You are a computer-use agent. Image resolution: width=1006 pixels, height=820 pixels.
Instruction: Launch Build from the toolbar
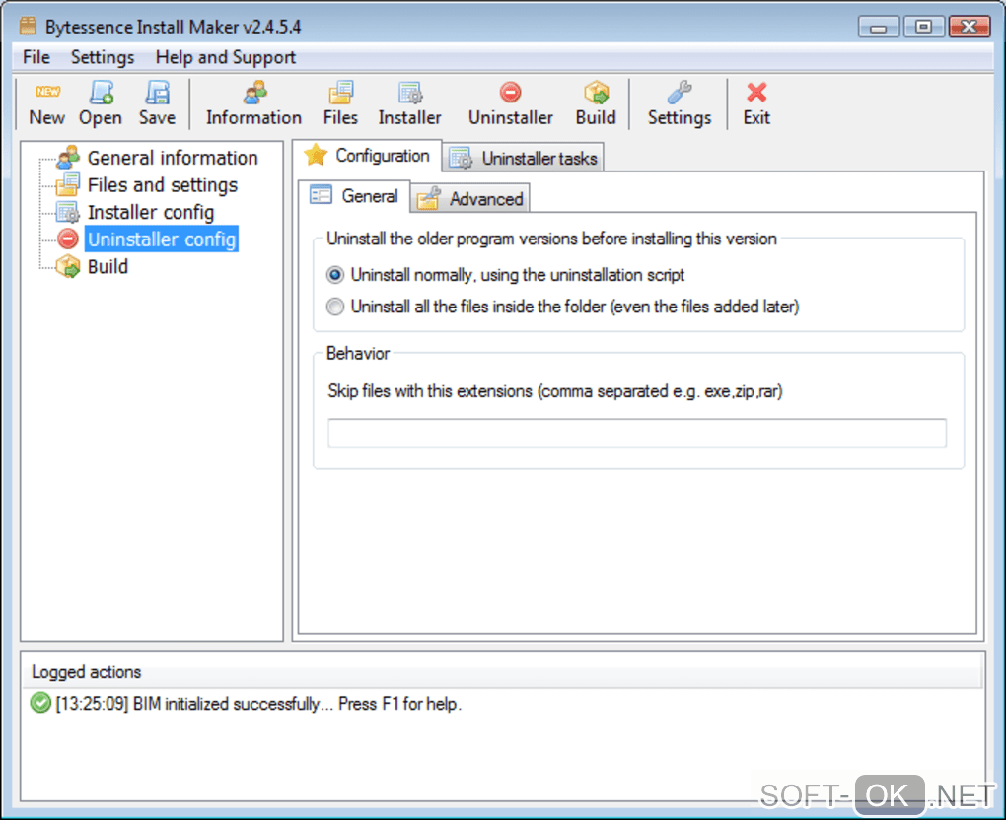(x=596, y=103)
